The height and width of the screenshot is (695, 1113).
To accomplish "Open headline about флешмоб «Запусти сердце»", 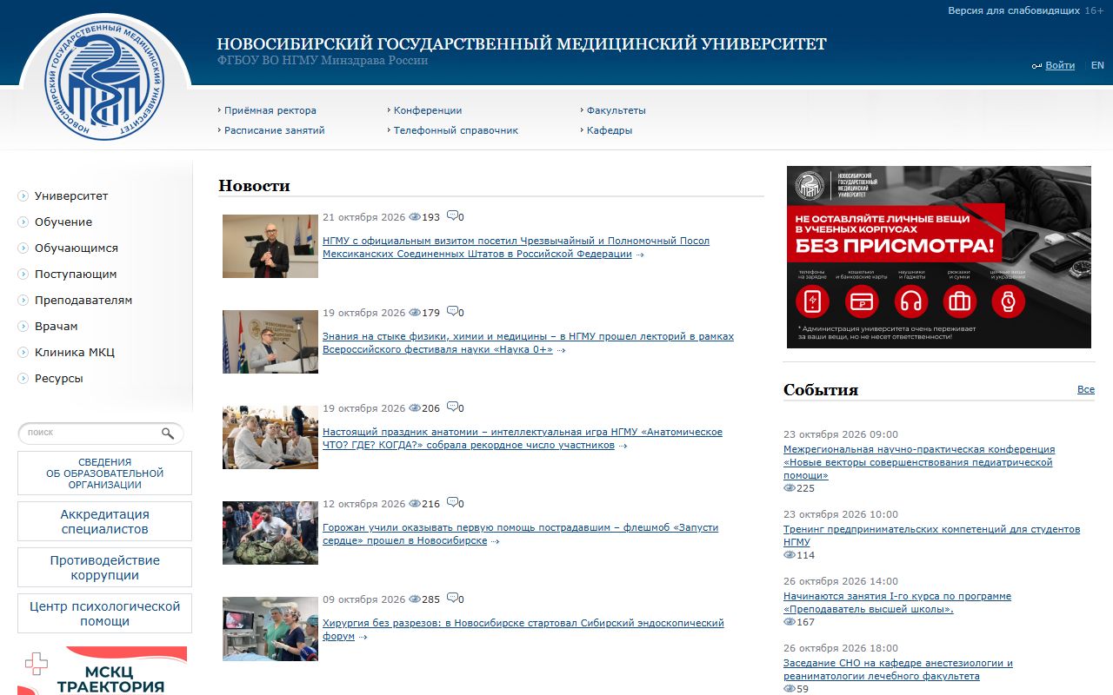I will coord(520,534).
